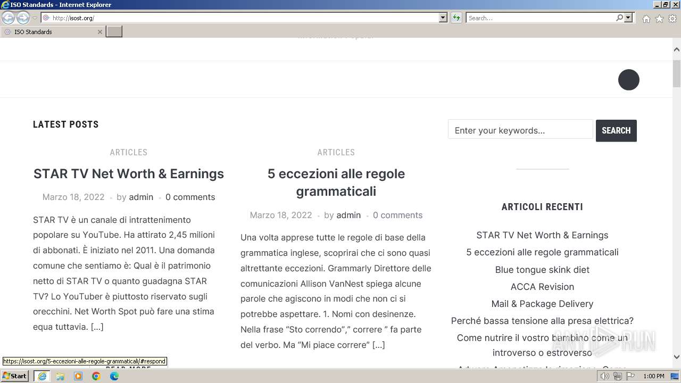Go forward with the browser Forward arrow

coord(23,18)
